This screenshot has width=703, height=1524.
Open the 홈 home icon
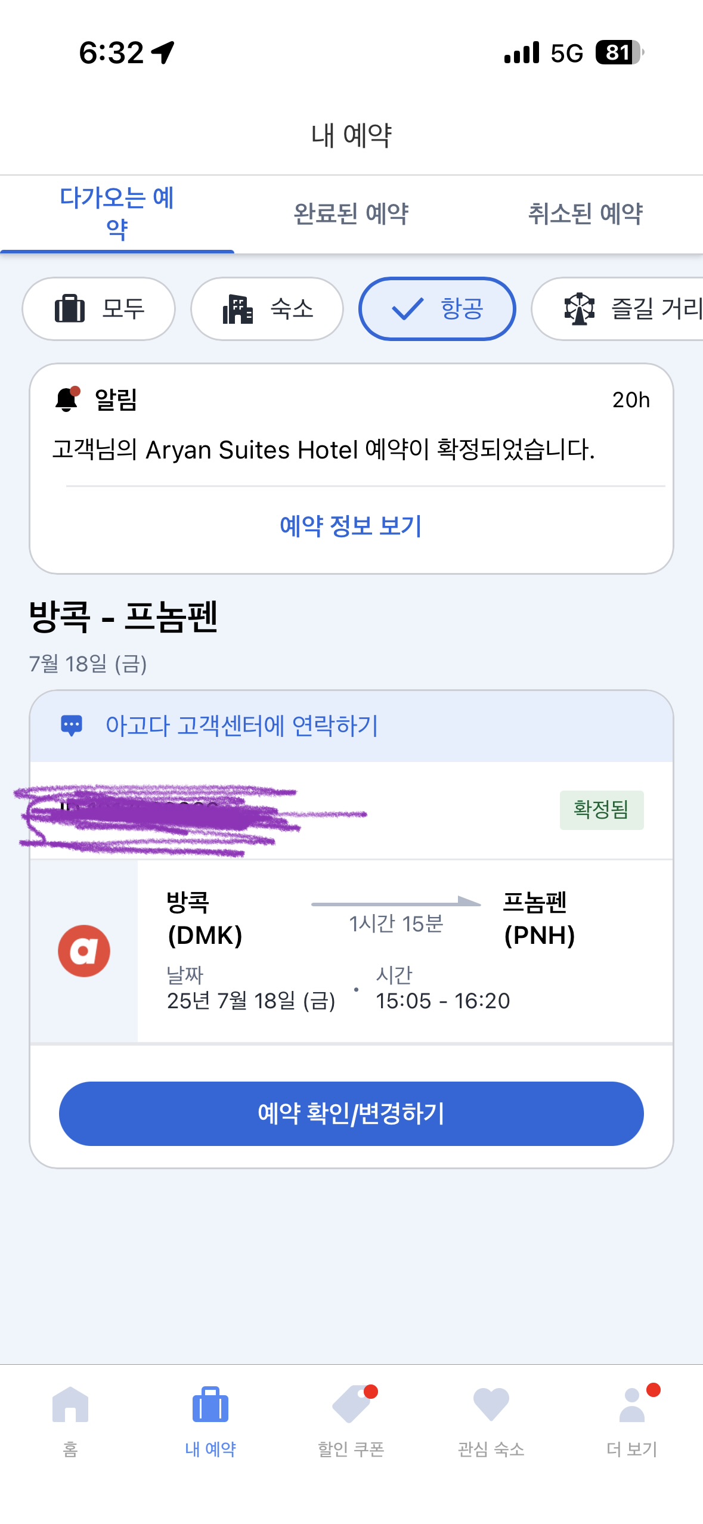[x=70, y=1405]
